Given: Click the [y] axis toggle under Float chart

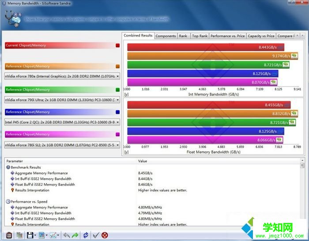Looking at the screenshot, I should [x=127, y=152].
